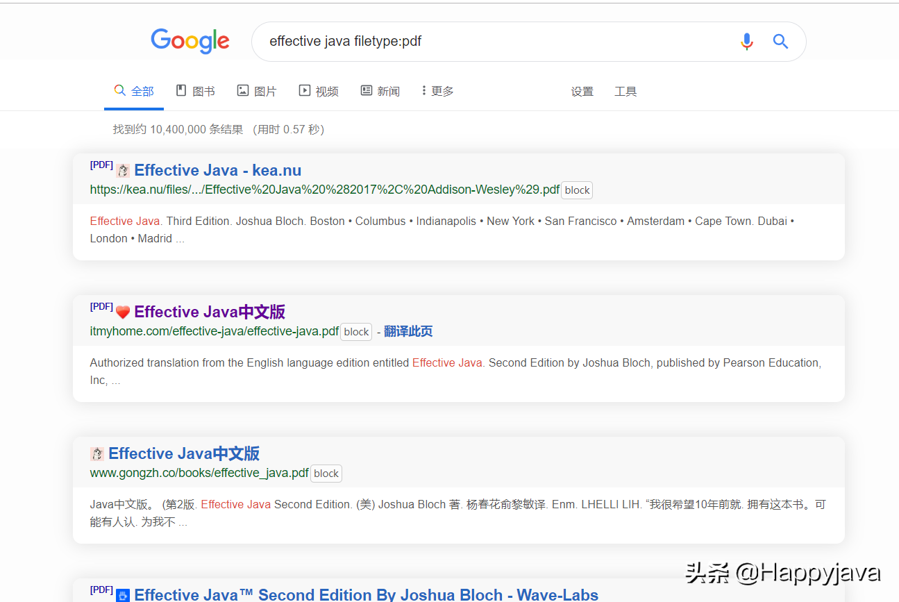
Task: Block the itmyhome.com result
Action: pos(356,332)
